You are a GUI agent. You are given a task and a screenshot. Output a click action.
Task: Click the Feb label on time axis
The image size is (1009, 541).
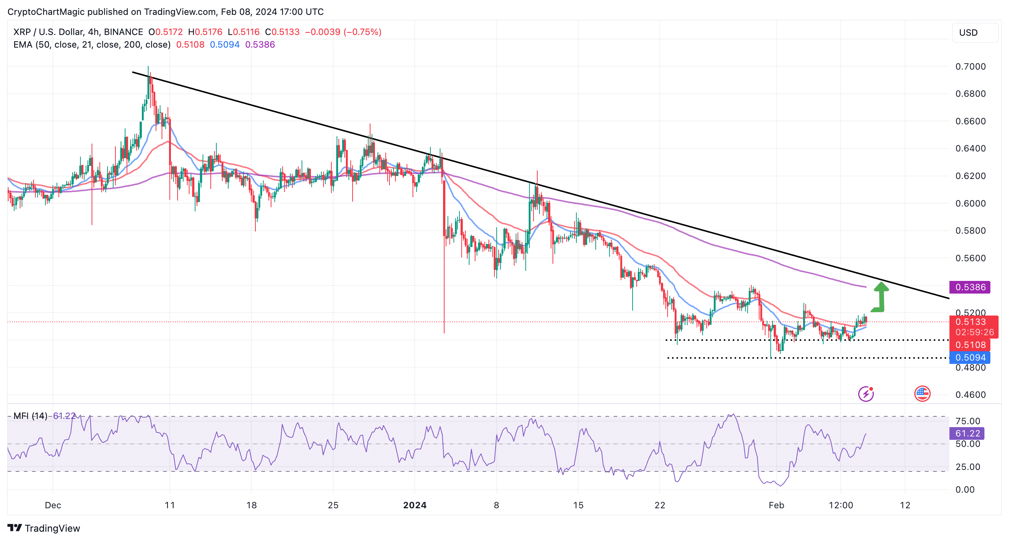point(776,505)
